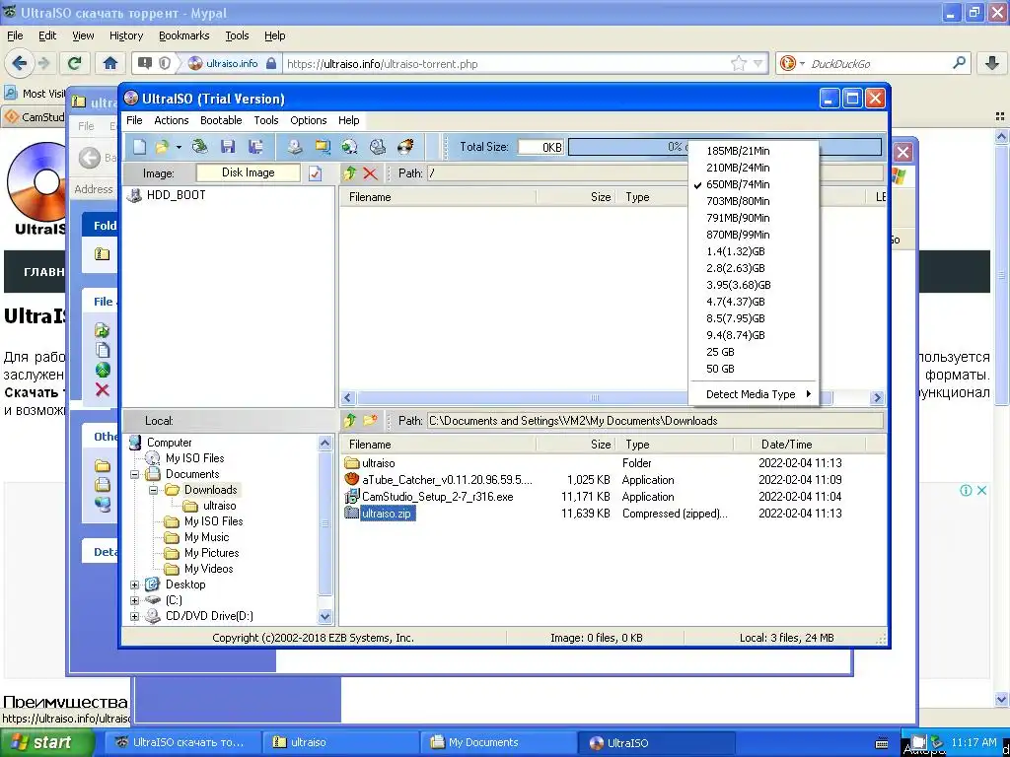Click the Local tree scroll down arrow

point(325,617)
